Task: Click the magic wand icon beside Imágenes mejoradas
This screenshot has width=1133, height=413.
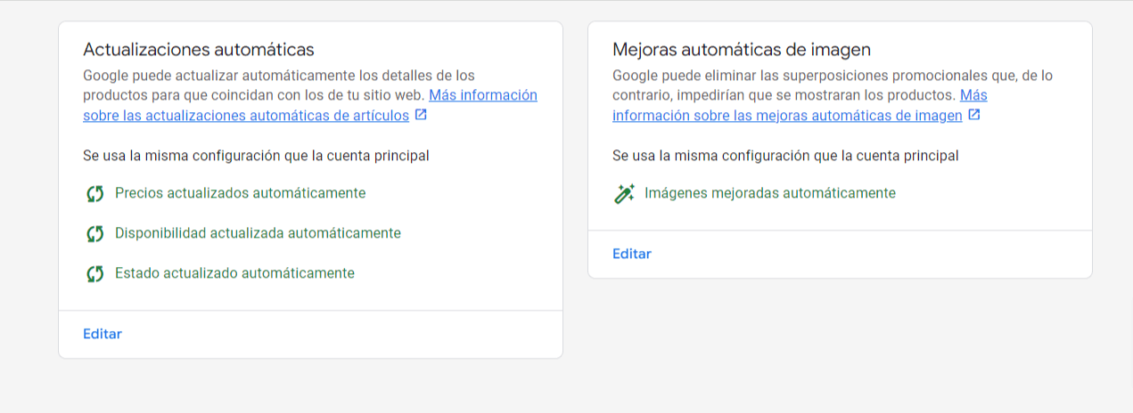Action: (x=625, y=193)
